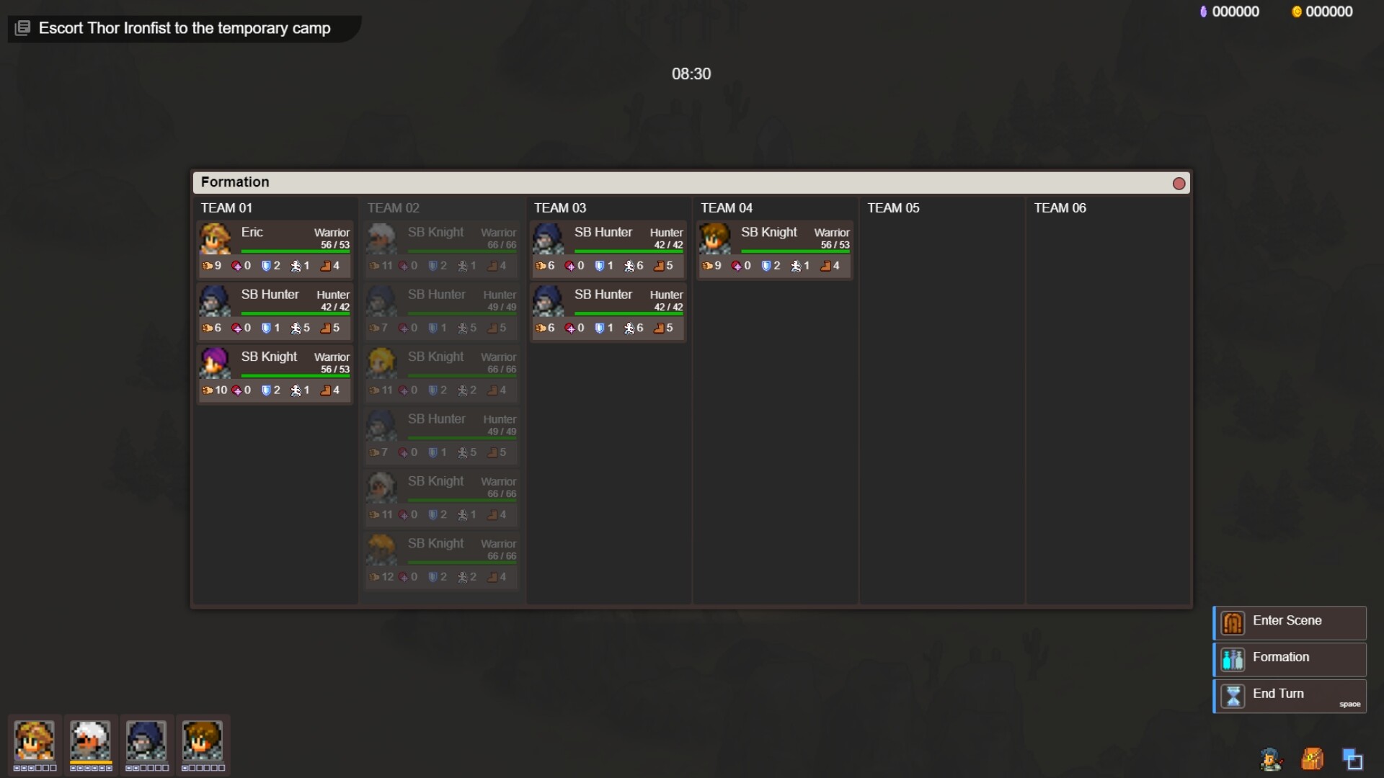Viewport: 1384px width, 778px height.
Task: Click the blue overlapping squares icon
Action: 1354,759
